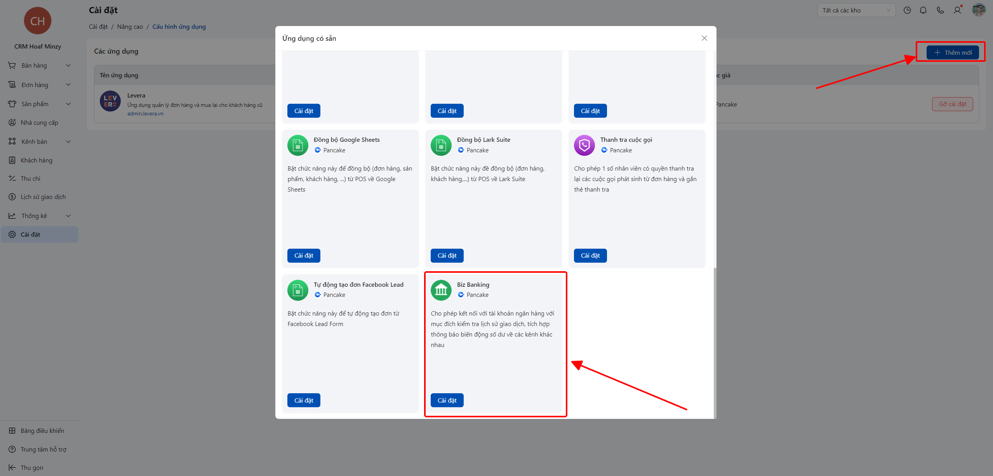Click the Biz Banking bank icon
This screenshot has height=476, width=993.
(x=441, y=290)
